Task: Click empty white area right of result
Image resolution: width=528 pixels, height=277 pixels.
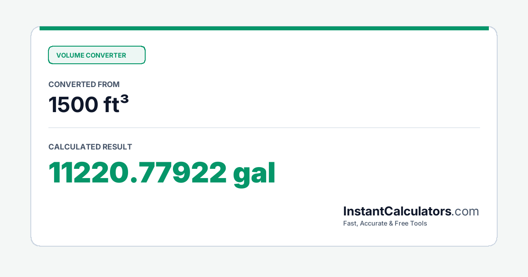Action: click(x=378, y=172)
